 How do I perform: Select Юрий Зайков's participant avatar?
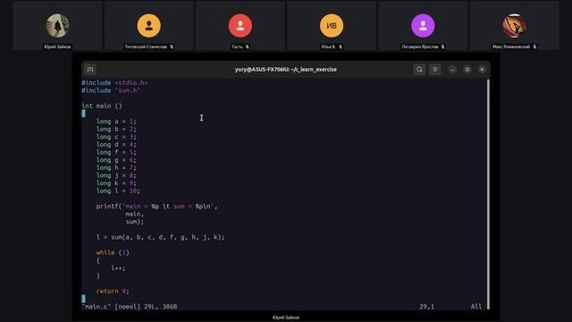(x=57, y=26)
